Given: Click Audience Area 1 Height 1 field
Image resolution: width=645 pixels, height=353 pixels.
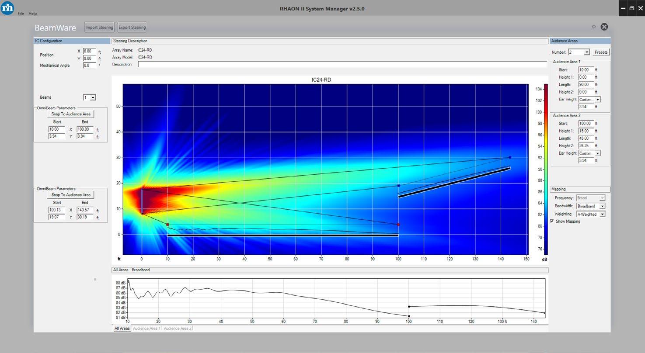Looking at the screenshot, I should pos(586,77).
